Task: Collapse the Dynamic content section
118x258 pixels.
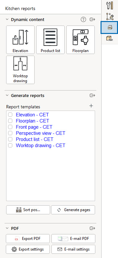Action: (x=7, y=19)
